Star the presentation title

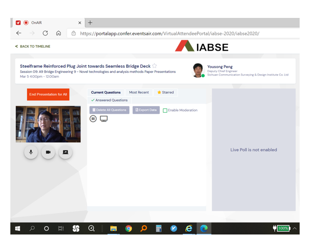[x=155, y=66]
